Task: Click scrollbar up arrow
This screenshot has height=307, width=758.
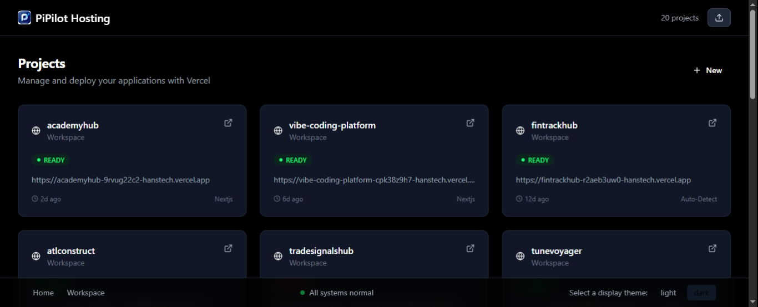Action: pyautogui.click(x=753, y=4)
